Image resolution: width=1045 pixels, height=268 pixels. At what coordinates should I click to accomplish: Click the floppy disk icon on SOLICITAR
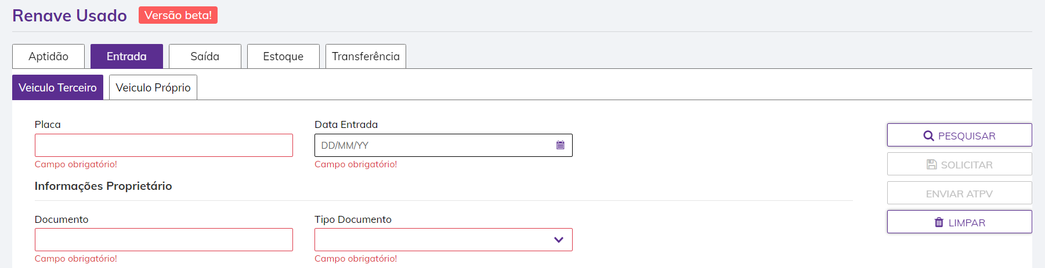click(x=931, y=164)
